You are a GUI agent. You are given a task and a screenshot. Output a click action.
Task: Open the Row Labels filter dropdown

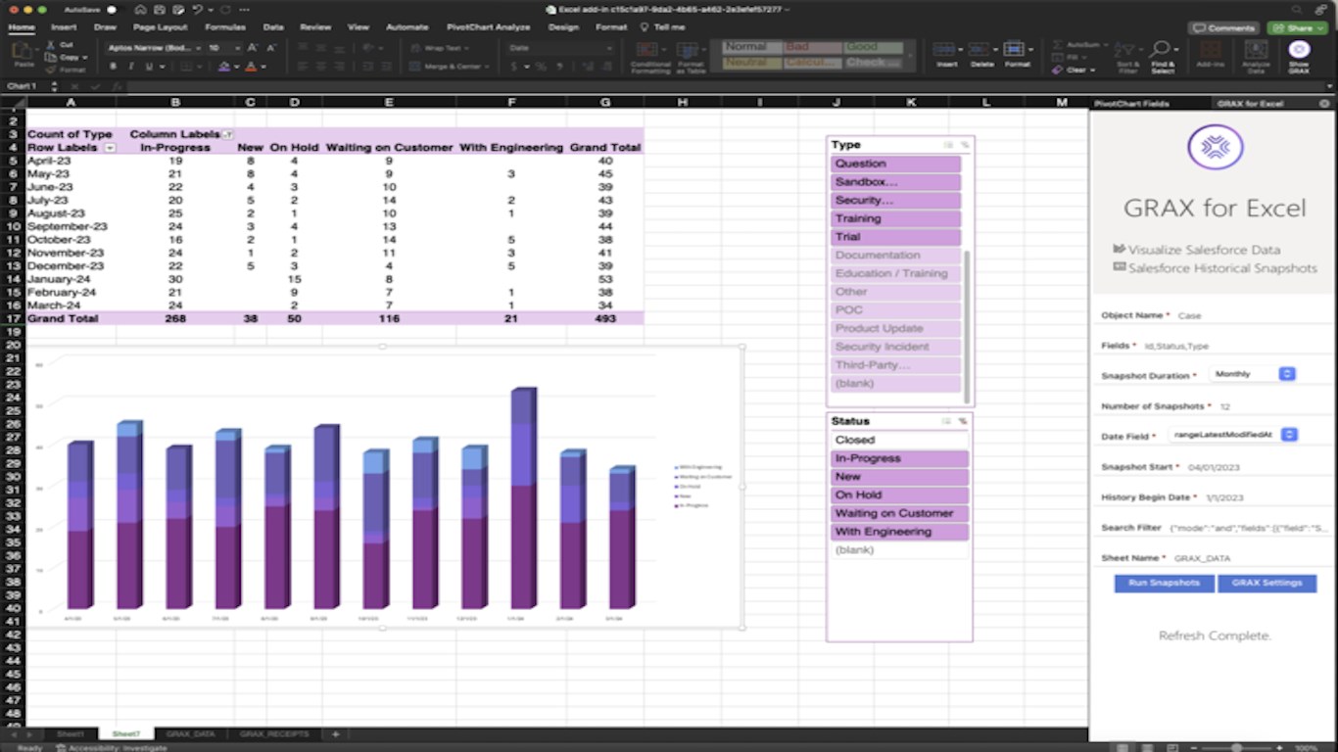coord(110,148)
